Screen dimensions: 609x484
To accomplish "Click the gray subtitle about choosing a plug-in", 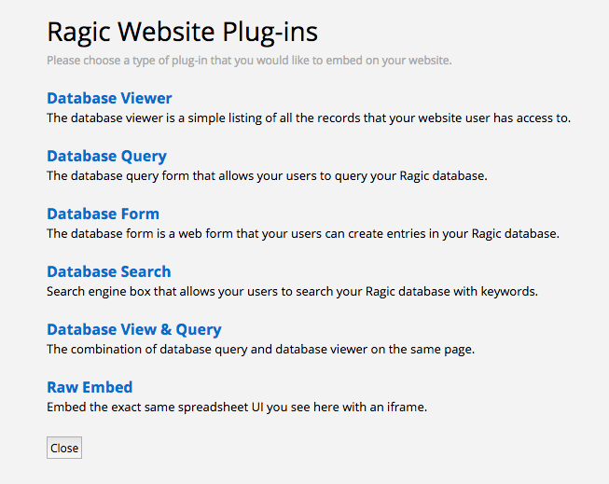I will (249, 61).
